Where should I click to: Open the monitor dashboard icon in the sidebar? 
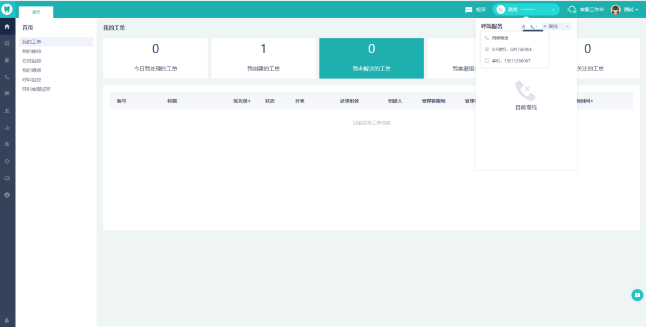click(7, 178)
